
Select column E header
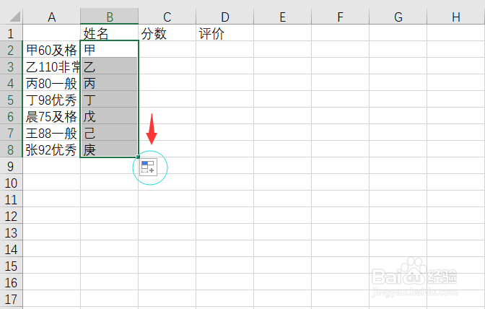click(x=282, y=17)
